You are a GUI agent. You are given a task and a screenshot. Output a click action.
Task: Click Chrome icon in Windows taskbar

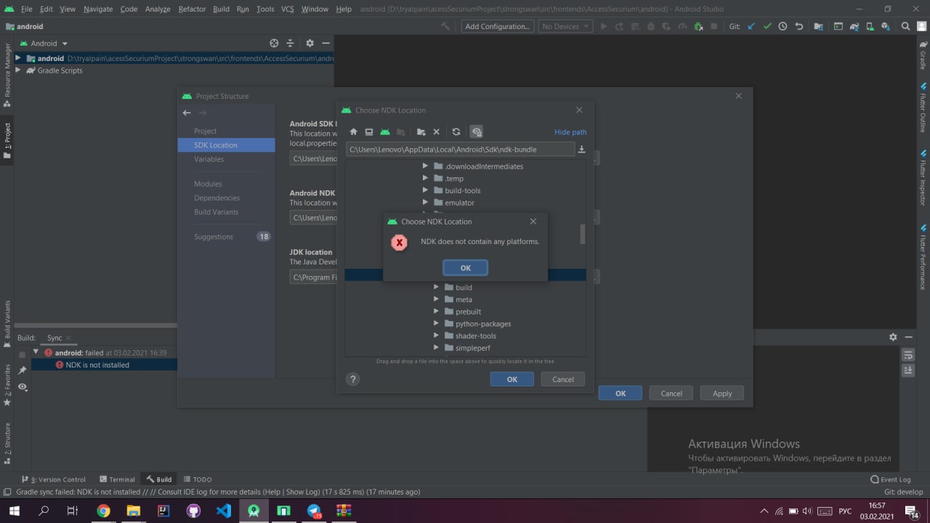[103, 511]
